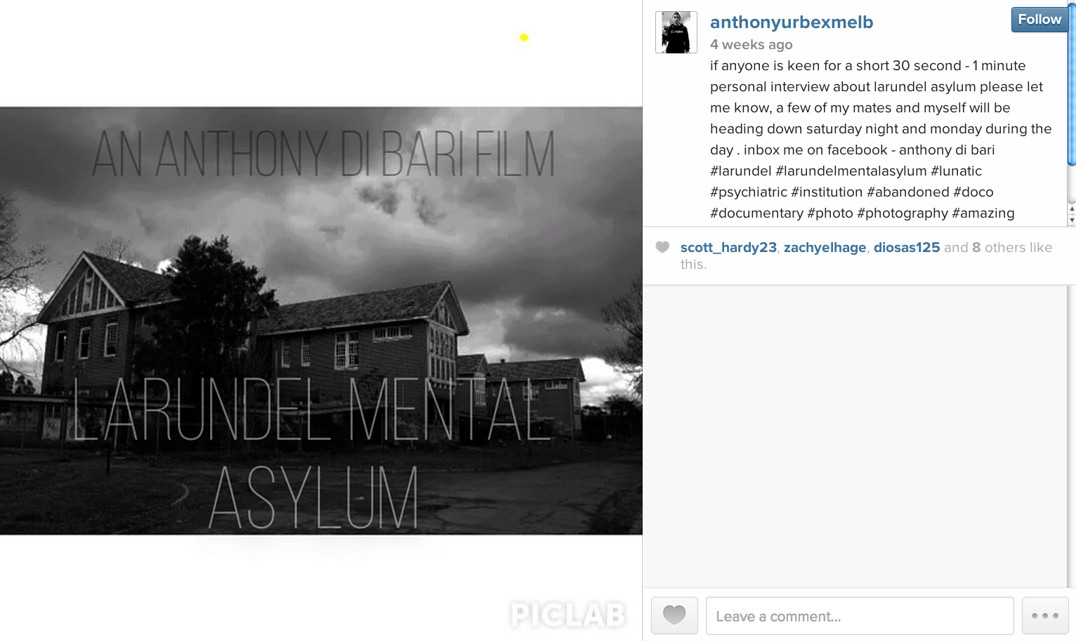
Task: Click the caption scrollbar down arrow
Action: tap(1072, 220)
